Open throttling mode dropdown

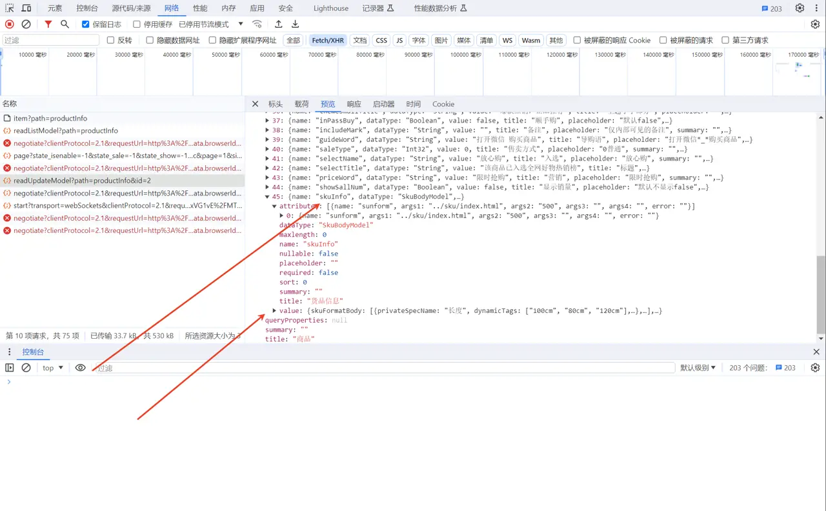[211, 24]
